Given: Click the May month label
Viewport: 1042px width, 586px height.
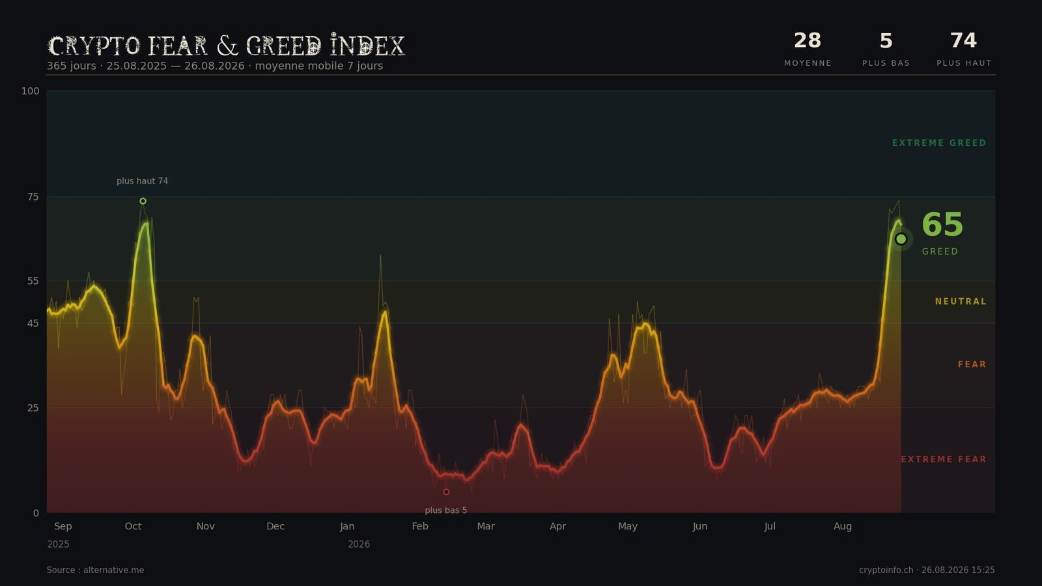Looking at the screenshot, I should point(628,526).
